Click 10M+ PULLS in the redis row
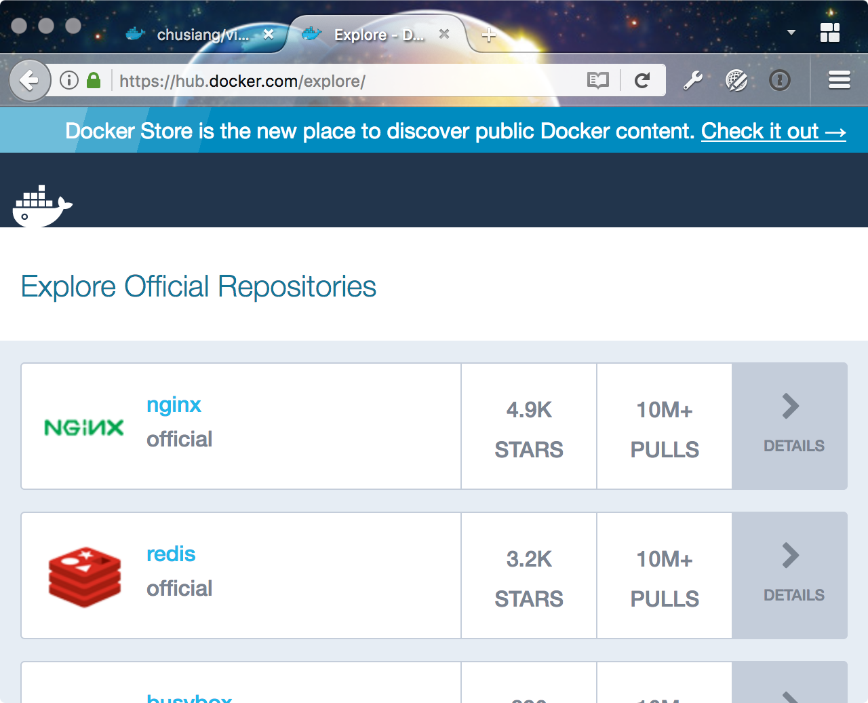The width and height of the screenshot is (868, 703). point(665,579)
